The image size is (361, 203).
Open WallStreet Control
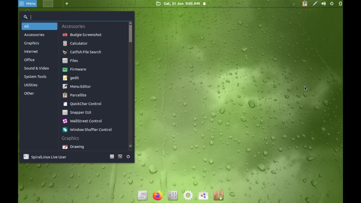[x=86, y=121]
